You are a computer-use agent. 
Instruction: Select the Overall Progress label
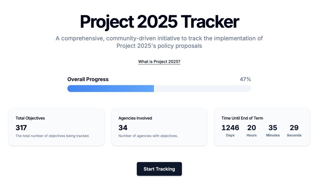[88, 79]
